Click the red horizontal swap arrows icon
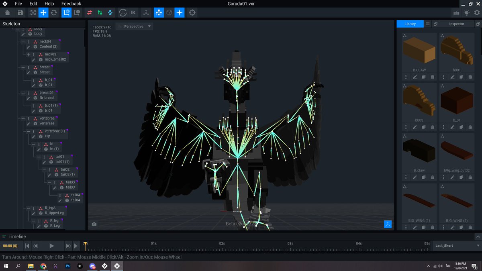This screenshot has width=482, height=271. pyautogui.click(x=90, y=13)
